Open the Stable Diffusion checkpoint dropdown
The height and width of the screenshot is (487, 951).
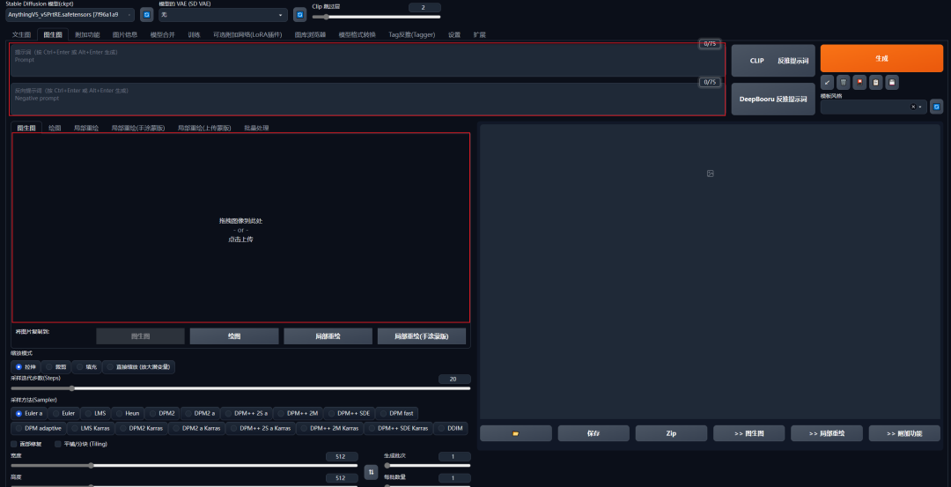coord(70,15)
